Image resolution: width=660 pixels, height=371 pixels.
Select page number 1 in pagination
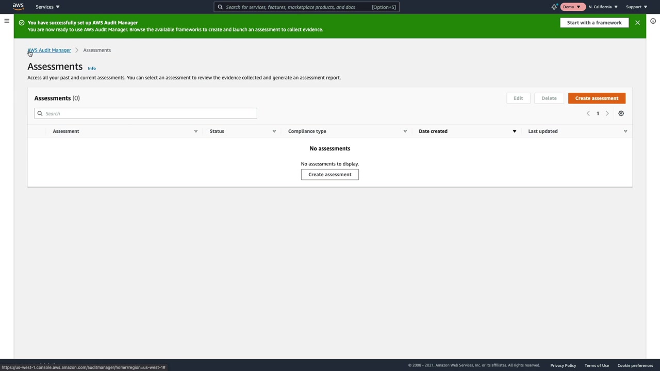[598, 113]
